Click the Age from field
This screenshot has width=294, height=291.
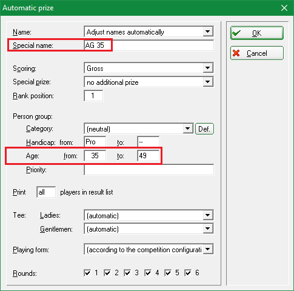(x=95, y=156)
